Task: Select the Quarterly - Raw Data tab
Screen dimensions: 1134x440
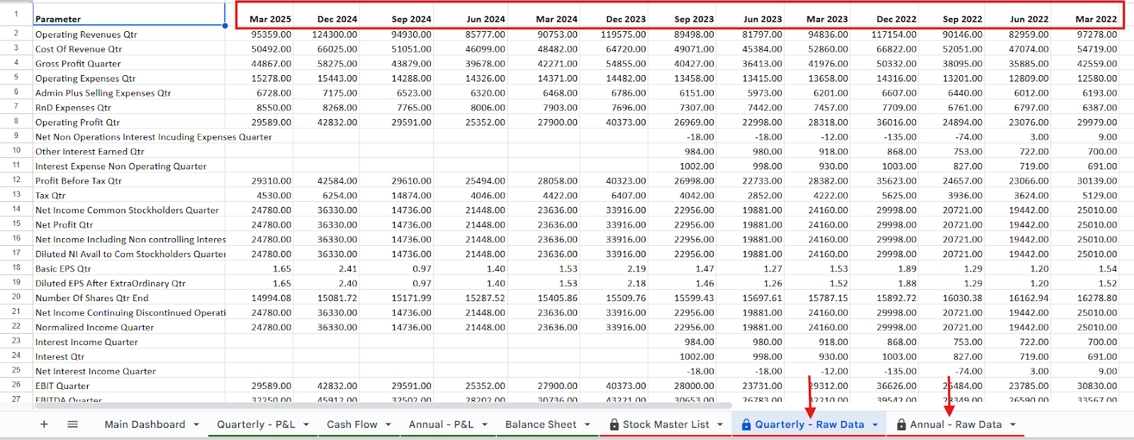Action: pos(809,424)
